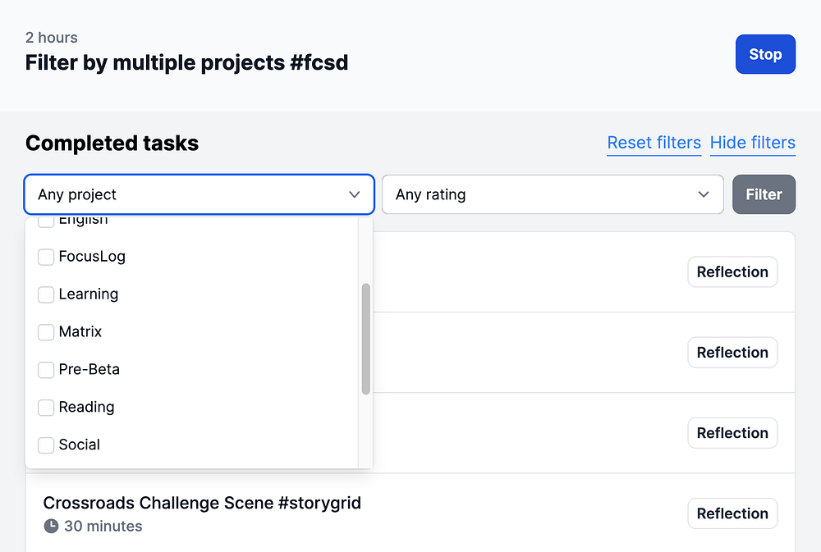Tick the Matrix project checkbox
The image size is (821, 552).
pyautogui.click(x=46, y=332)
